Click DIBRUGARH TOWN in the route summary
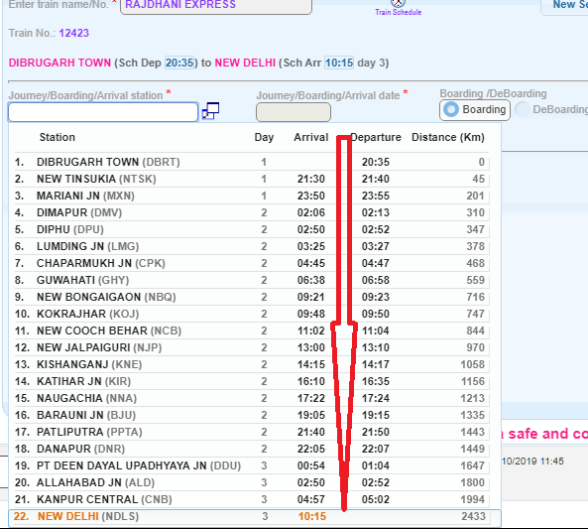Viewport: 588px width, 529px height. pos(59,63)
